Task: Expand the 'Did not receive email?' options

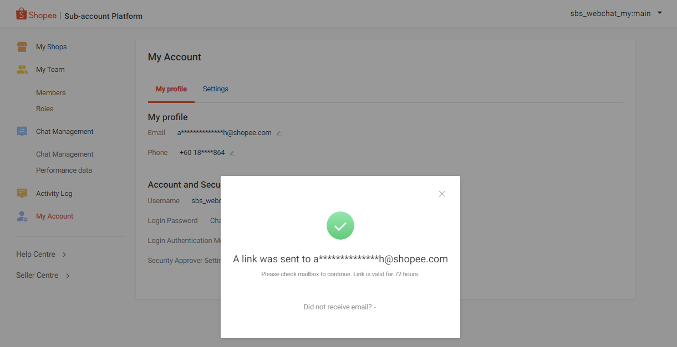Action: 340,307
